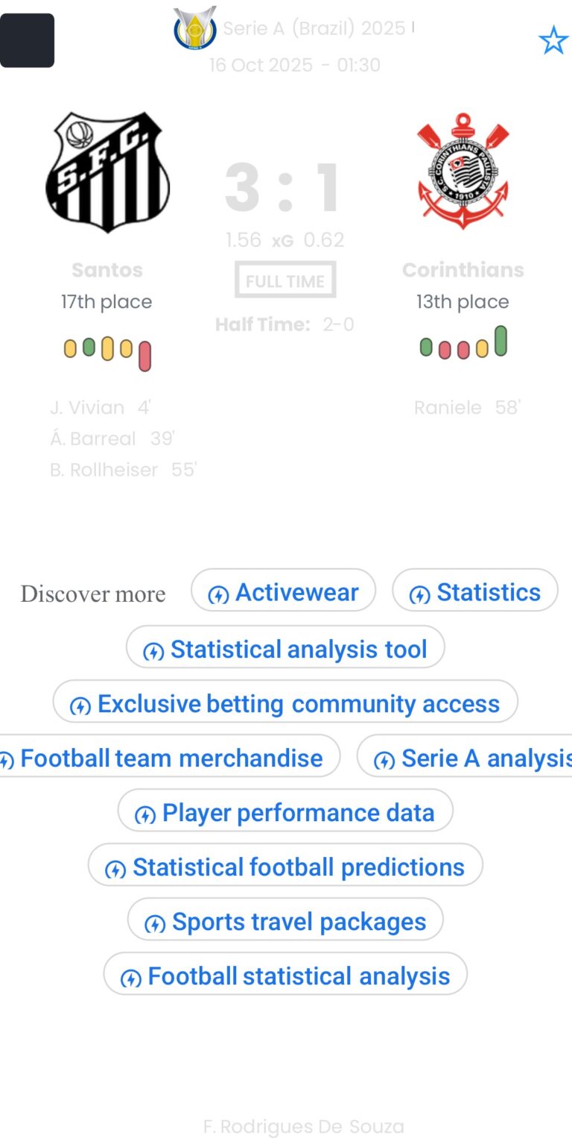Open Exclusive betting community access link
The image size is (572, 1147).
pyautogui.click(x=285, y=703)
